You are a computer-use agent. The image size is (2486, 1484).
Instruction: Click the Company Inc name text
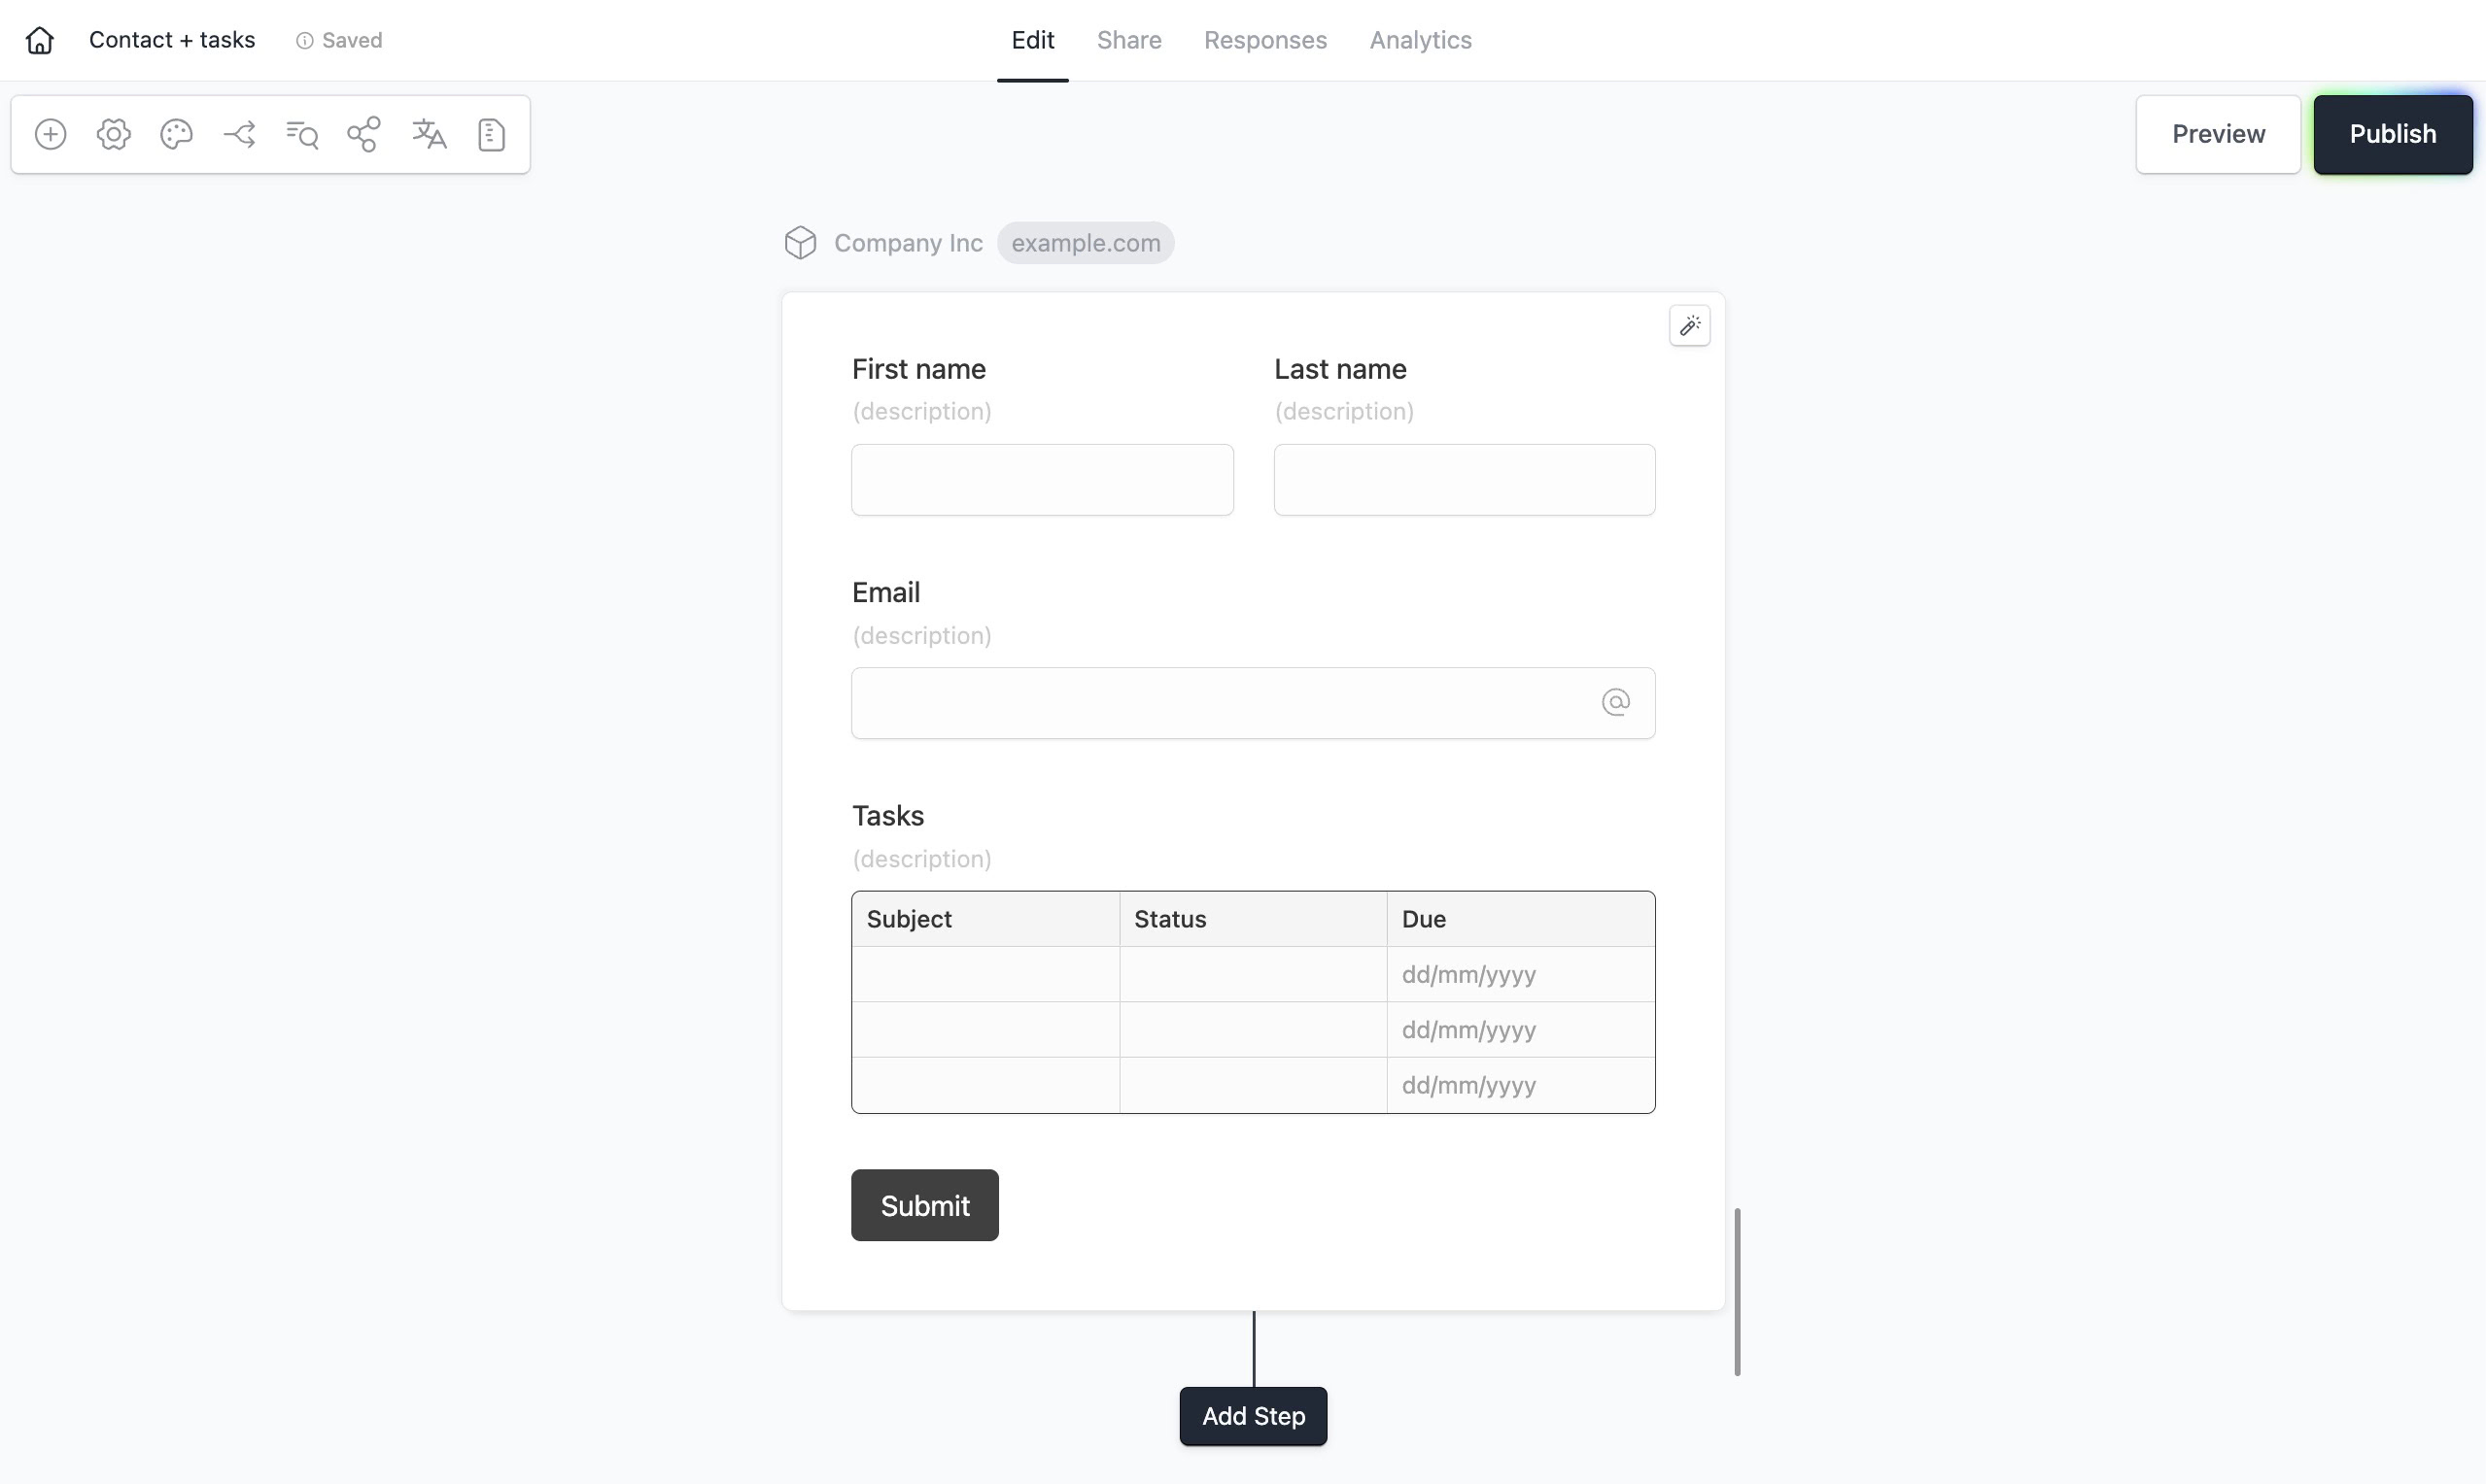click(908, 242)
